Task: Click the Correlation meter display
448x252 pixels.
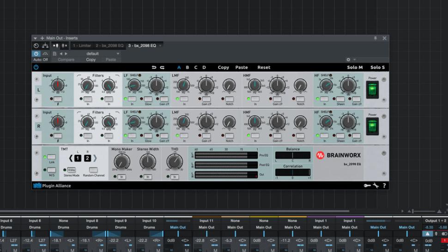Action: tap(293, 172)
